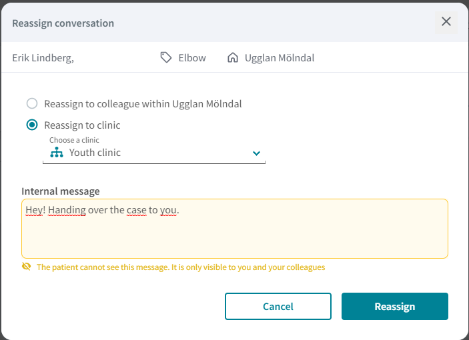469x340 pixels.
Task: Select radio for reassign to colleague
Action: pos(32,103)
